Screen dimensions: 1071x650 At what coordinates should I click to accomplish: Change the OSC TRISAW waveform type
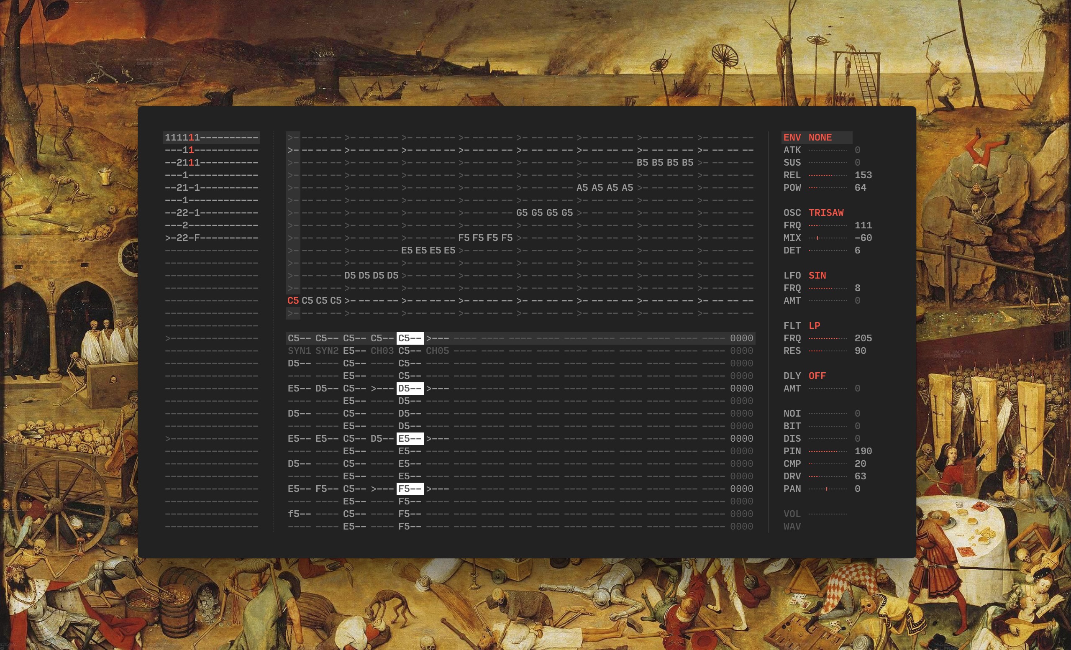[x=826, y=212]
